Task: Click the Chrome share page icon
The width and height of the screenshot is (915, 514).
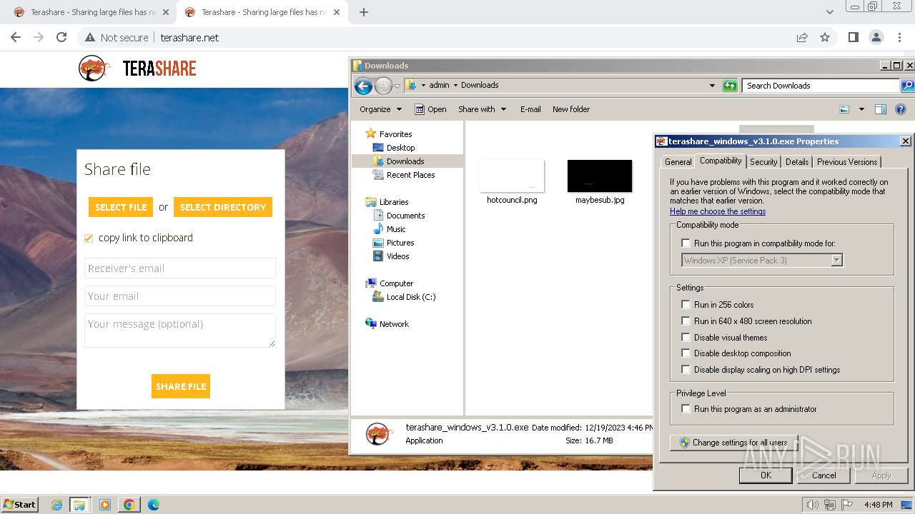Action: point(802,37)
